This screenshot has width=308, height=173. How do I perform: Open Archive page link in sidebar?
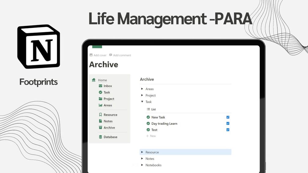click(109, 128)
